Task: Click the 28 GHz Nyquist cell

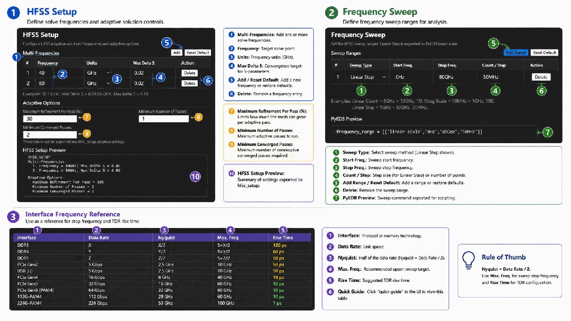Action: coord(165,297)
